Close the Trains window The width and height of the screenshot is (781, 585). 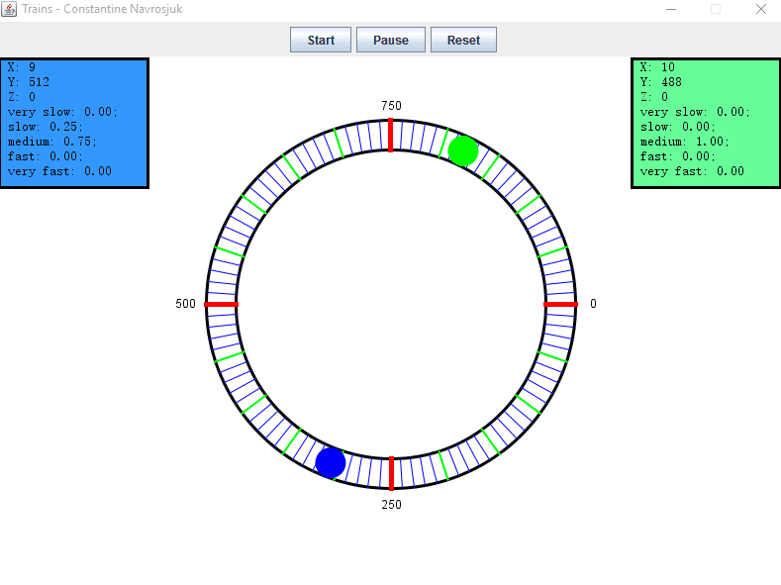pyautogui.click(x=760, y=9)
